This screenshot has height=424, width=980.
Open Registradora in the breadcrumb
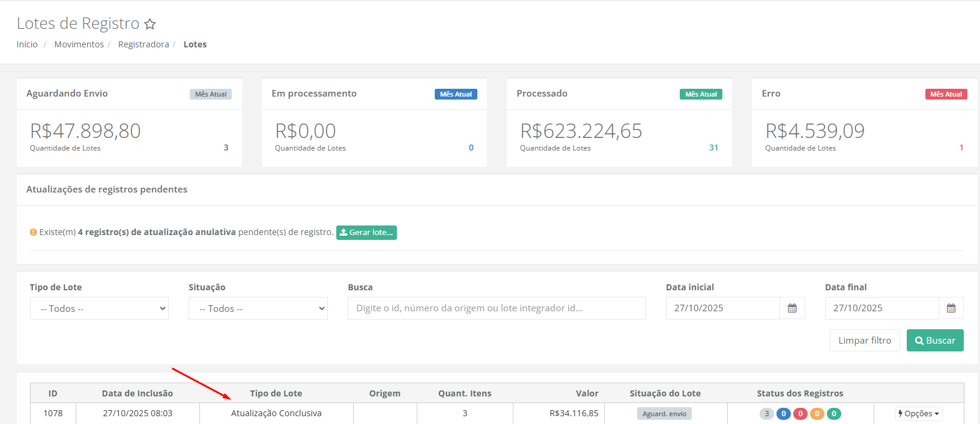144,44
